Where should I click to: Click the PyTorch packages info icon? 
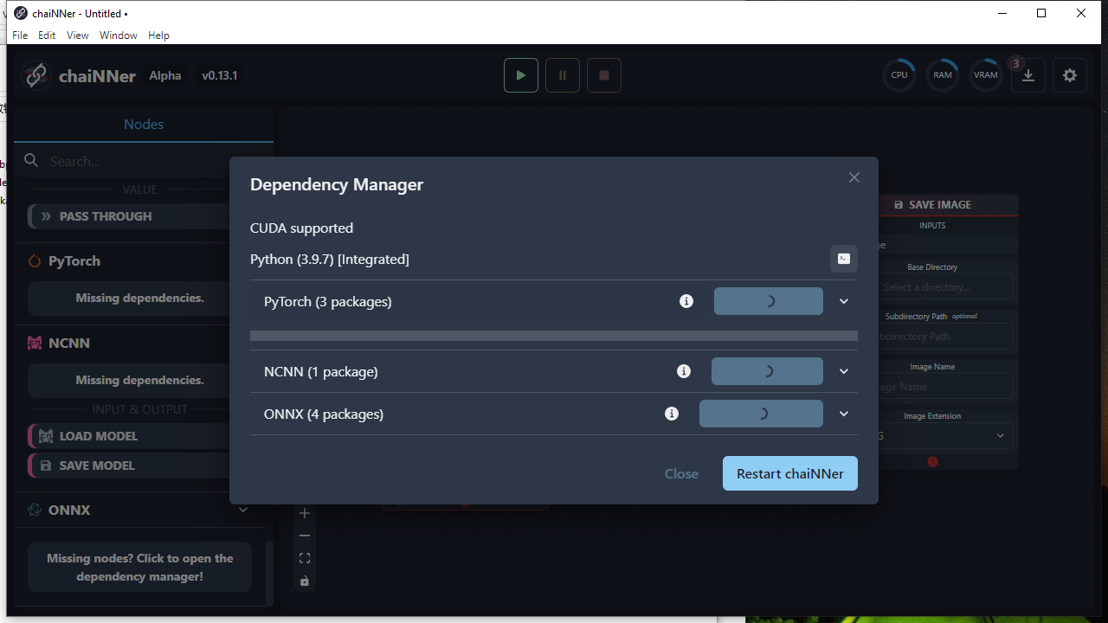pos(686,300)
